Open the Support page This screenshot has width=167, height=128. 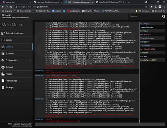tap(16, 67)
